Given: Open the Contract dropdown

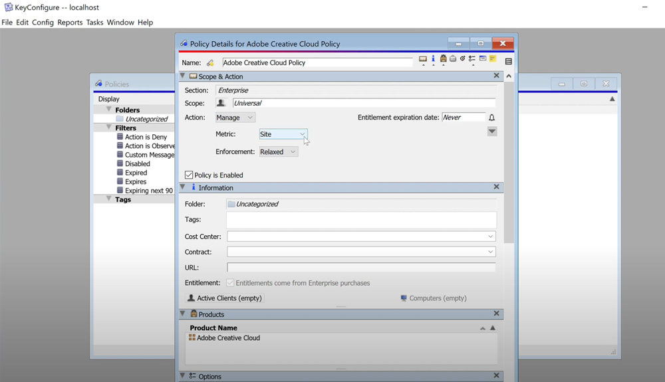Looking at the screenshot, I should point(361,252).
